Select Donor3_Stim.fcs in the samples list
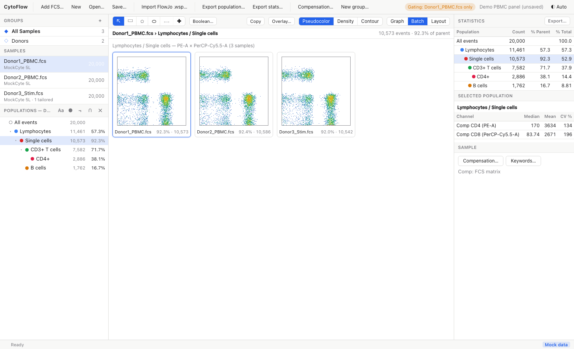The width and height of the screenshot is (574, 349). tap(54, 96)
